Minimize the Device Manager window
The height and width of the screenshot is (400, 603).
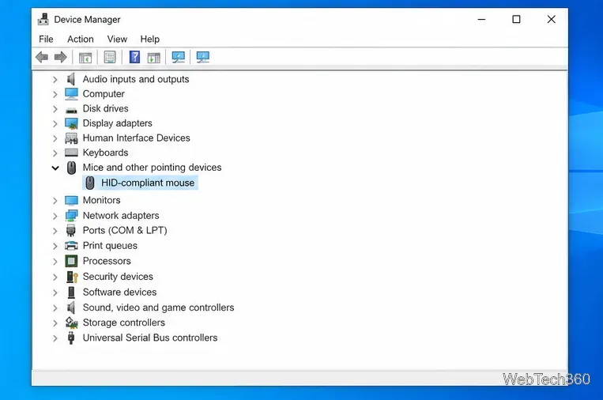click(481, 19)
